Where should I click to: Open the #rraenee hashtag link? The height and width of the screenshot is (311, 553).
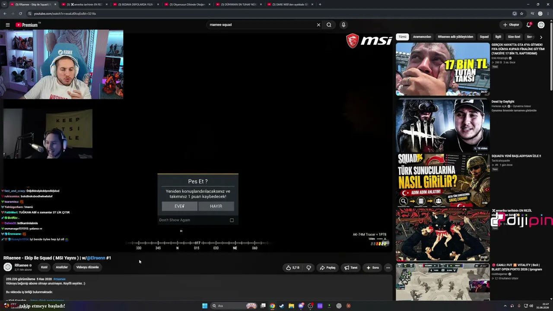click(60, 279)
